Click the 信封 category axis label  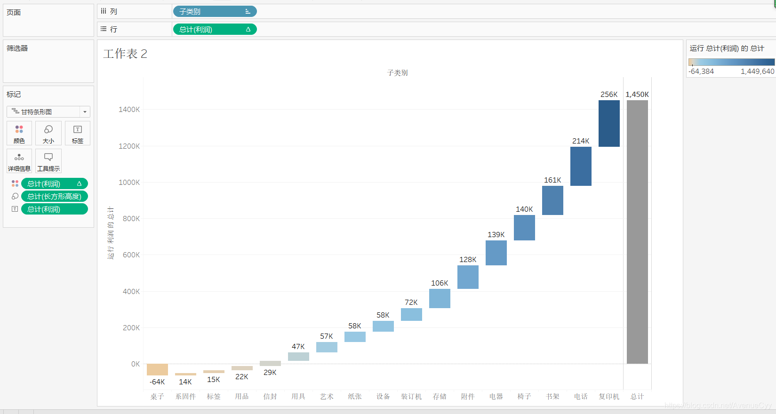[x=270, y=396]
